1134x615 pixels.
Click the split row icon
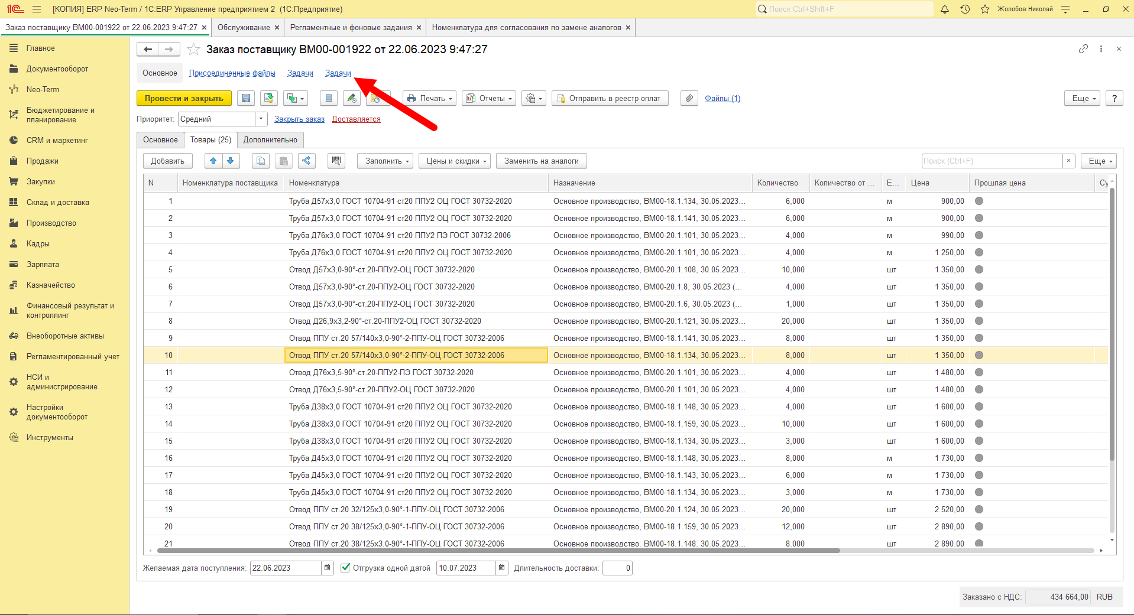[306, 161]
